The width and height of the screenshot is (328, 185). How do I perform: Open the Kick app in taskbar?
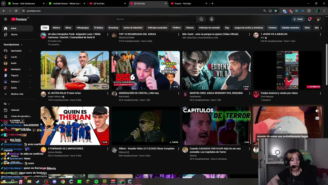79,182
